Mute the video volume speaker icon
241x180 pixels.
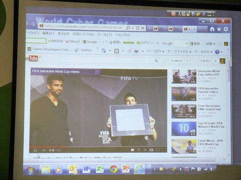[x=44, y=150]
